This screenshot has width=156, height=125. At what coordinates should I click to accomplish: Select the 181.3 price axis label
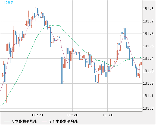point(148,71)
